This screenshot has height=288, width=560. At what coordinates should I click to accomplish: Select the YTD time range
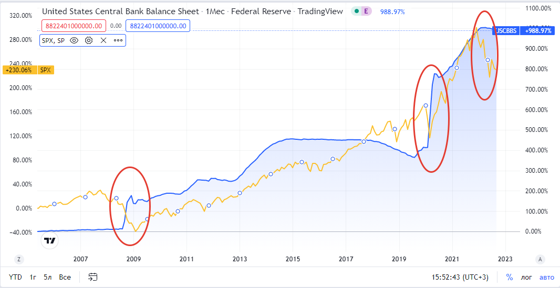[x=15, y=277]
